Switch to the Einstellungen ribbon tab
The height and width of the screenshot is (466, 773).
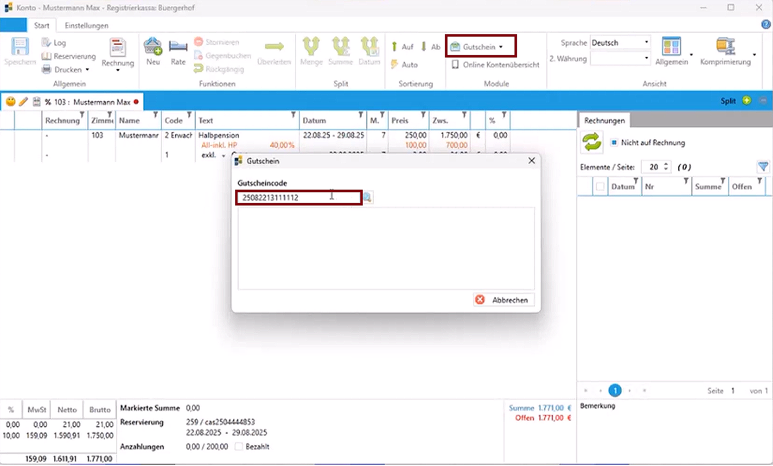[87, 26]
